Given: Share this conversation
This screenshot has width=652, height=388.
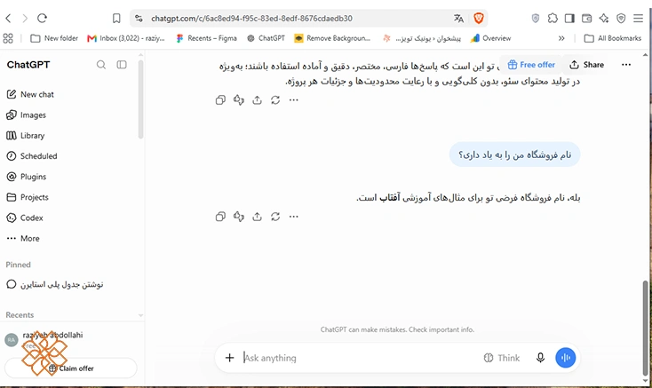Looking at the screenshot, I should point(587,65).
